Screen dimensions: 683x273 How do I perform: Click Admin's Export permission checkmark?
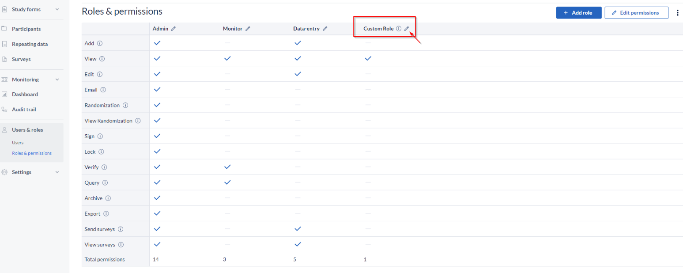tap(157, 213)
